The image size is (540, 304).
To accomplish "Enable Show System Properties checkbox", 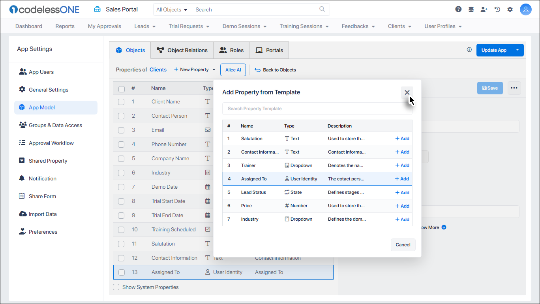I will (116, 287).
